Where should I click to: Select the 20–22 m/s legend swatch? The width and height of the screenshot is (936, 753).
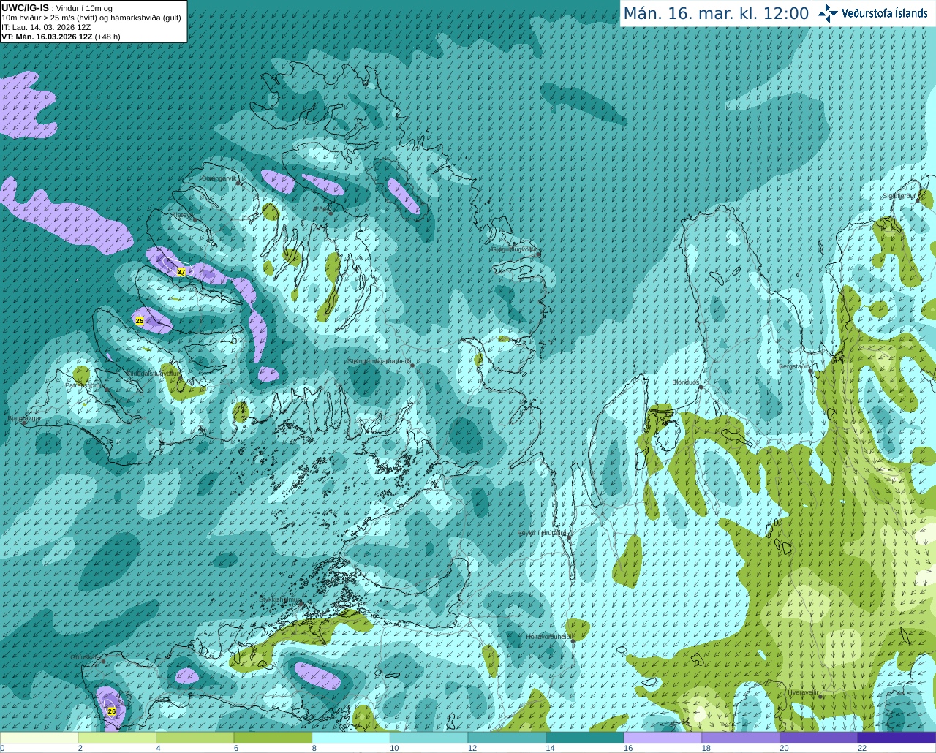pos(819,738)
